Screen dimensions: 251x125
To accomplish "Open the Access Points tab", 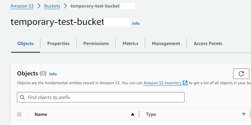I will 208,43.
